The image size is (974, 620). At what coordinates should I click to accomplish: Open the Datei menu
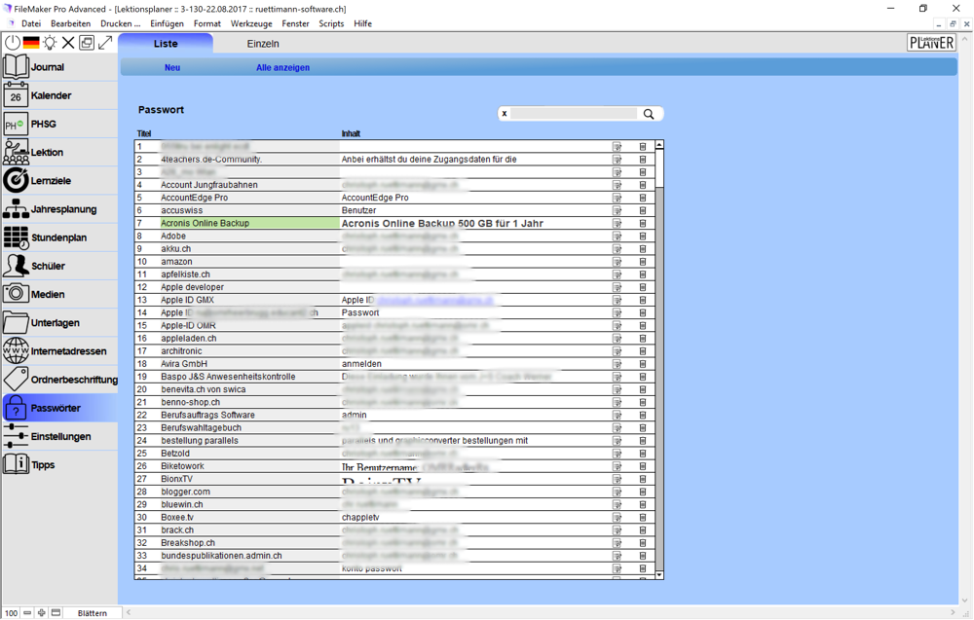pyautogui.click(x=31, y=23)
